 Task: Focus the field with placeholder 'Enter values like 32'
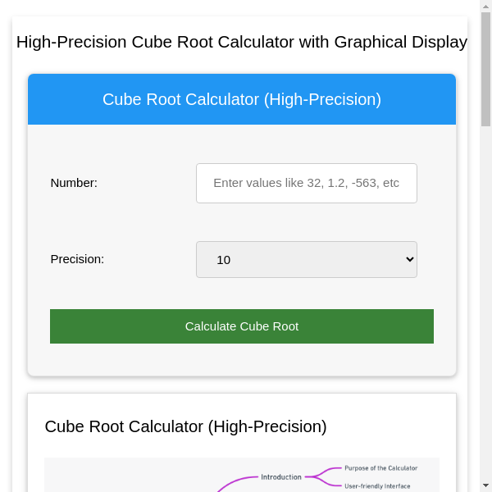306,183
